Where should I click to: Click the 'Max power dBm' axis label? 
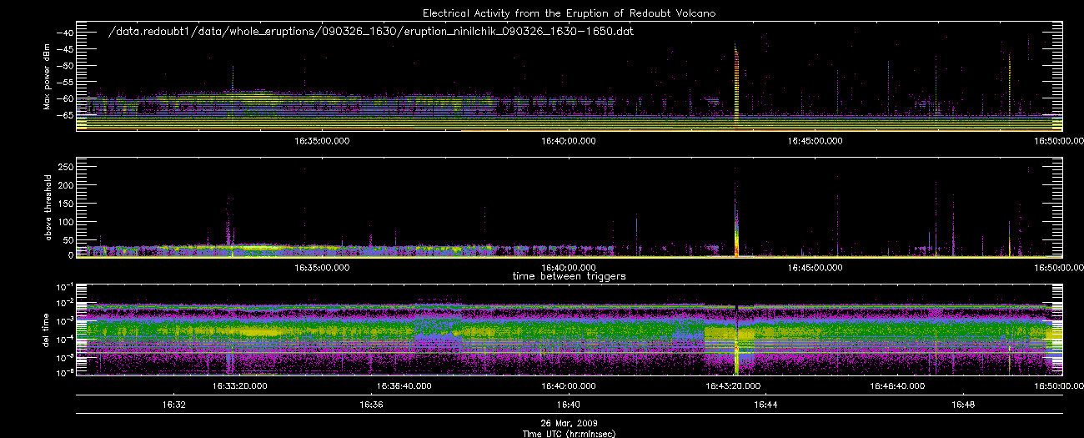[48, 76]
